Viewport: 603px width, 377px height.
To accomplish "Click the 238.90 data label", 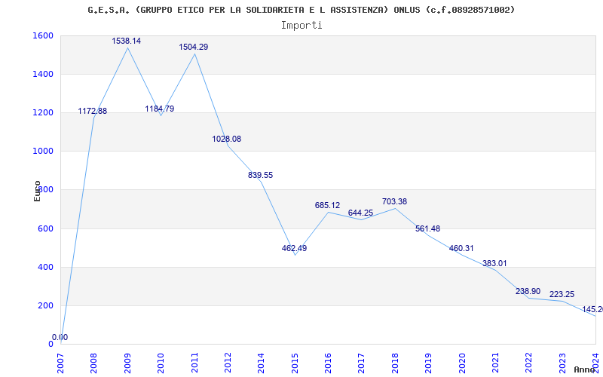I will (528, 291).
